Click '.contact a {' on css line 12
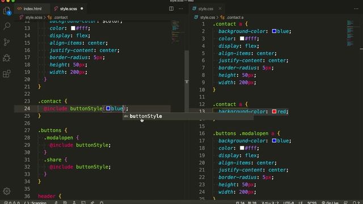This screenshot has height=204, width=363. tap(230, 104)
